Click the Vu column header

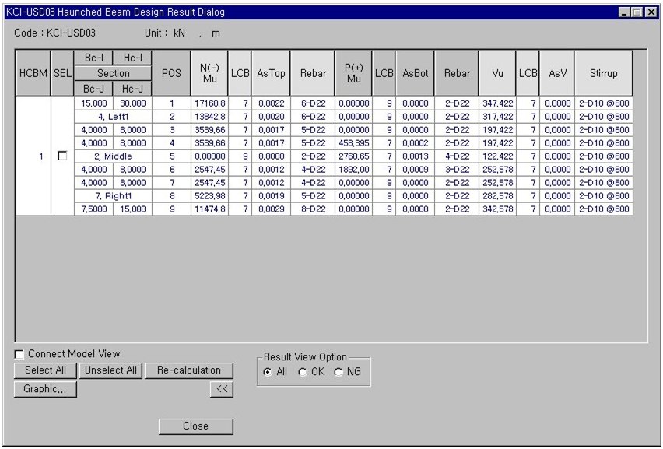pyautogui.click(x=497, y=73)
